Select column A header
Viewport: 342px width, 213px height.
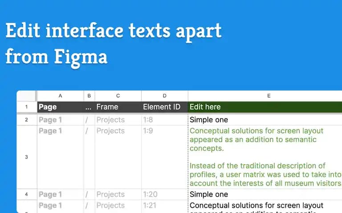[61, 96]
